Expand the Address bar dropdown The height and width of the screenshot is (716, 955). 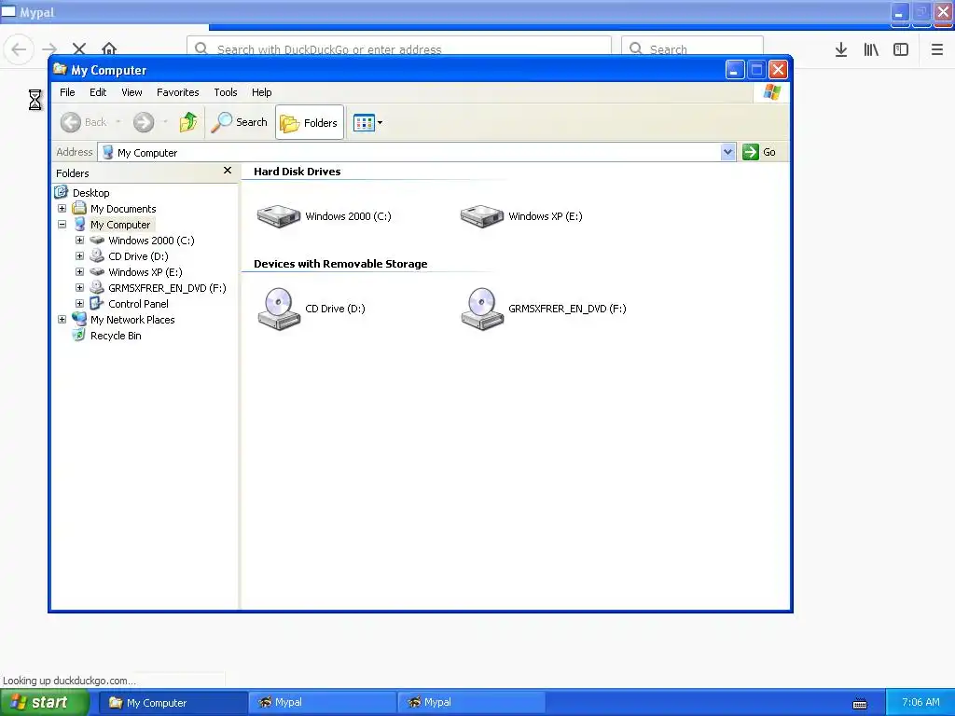(727, 152)
